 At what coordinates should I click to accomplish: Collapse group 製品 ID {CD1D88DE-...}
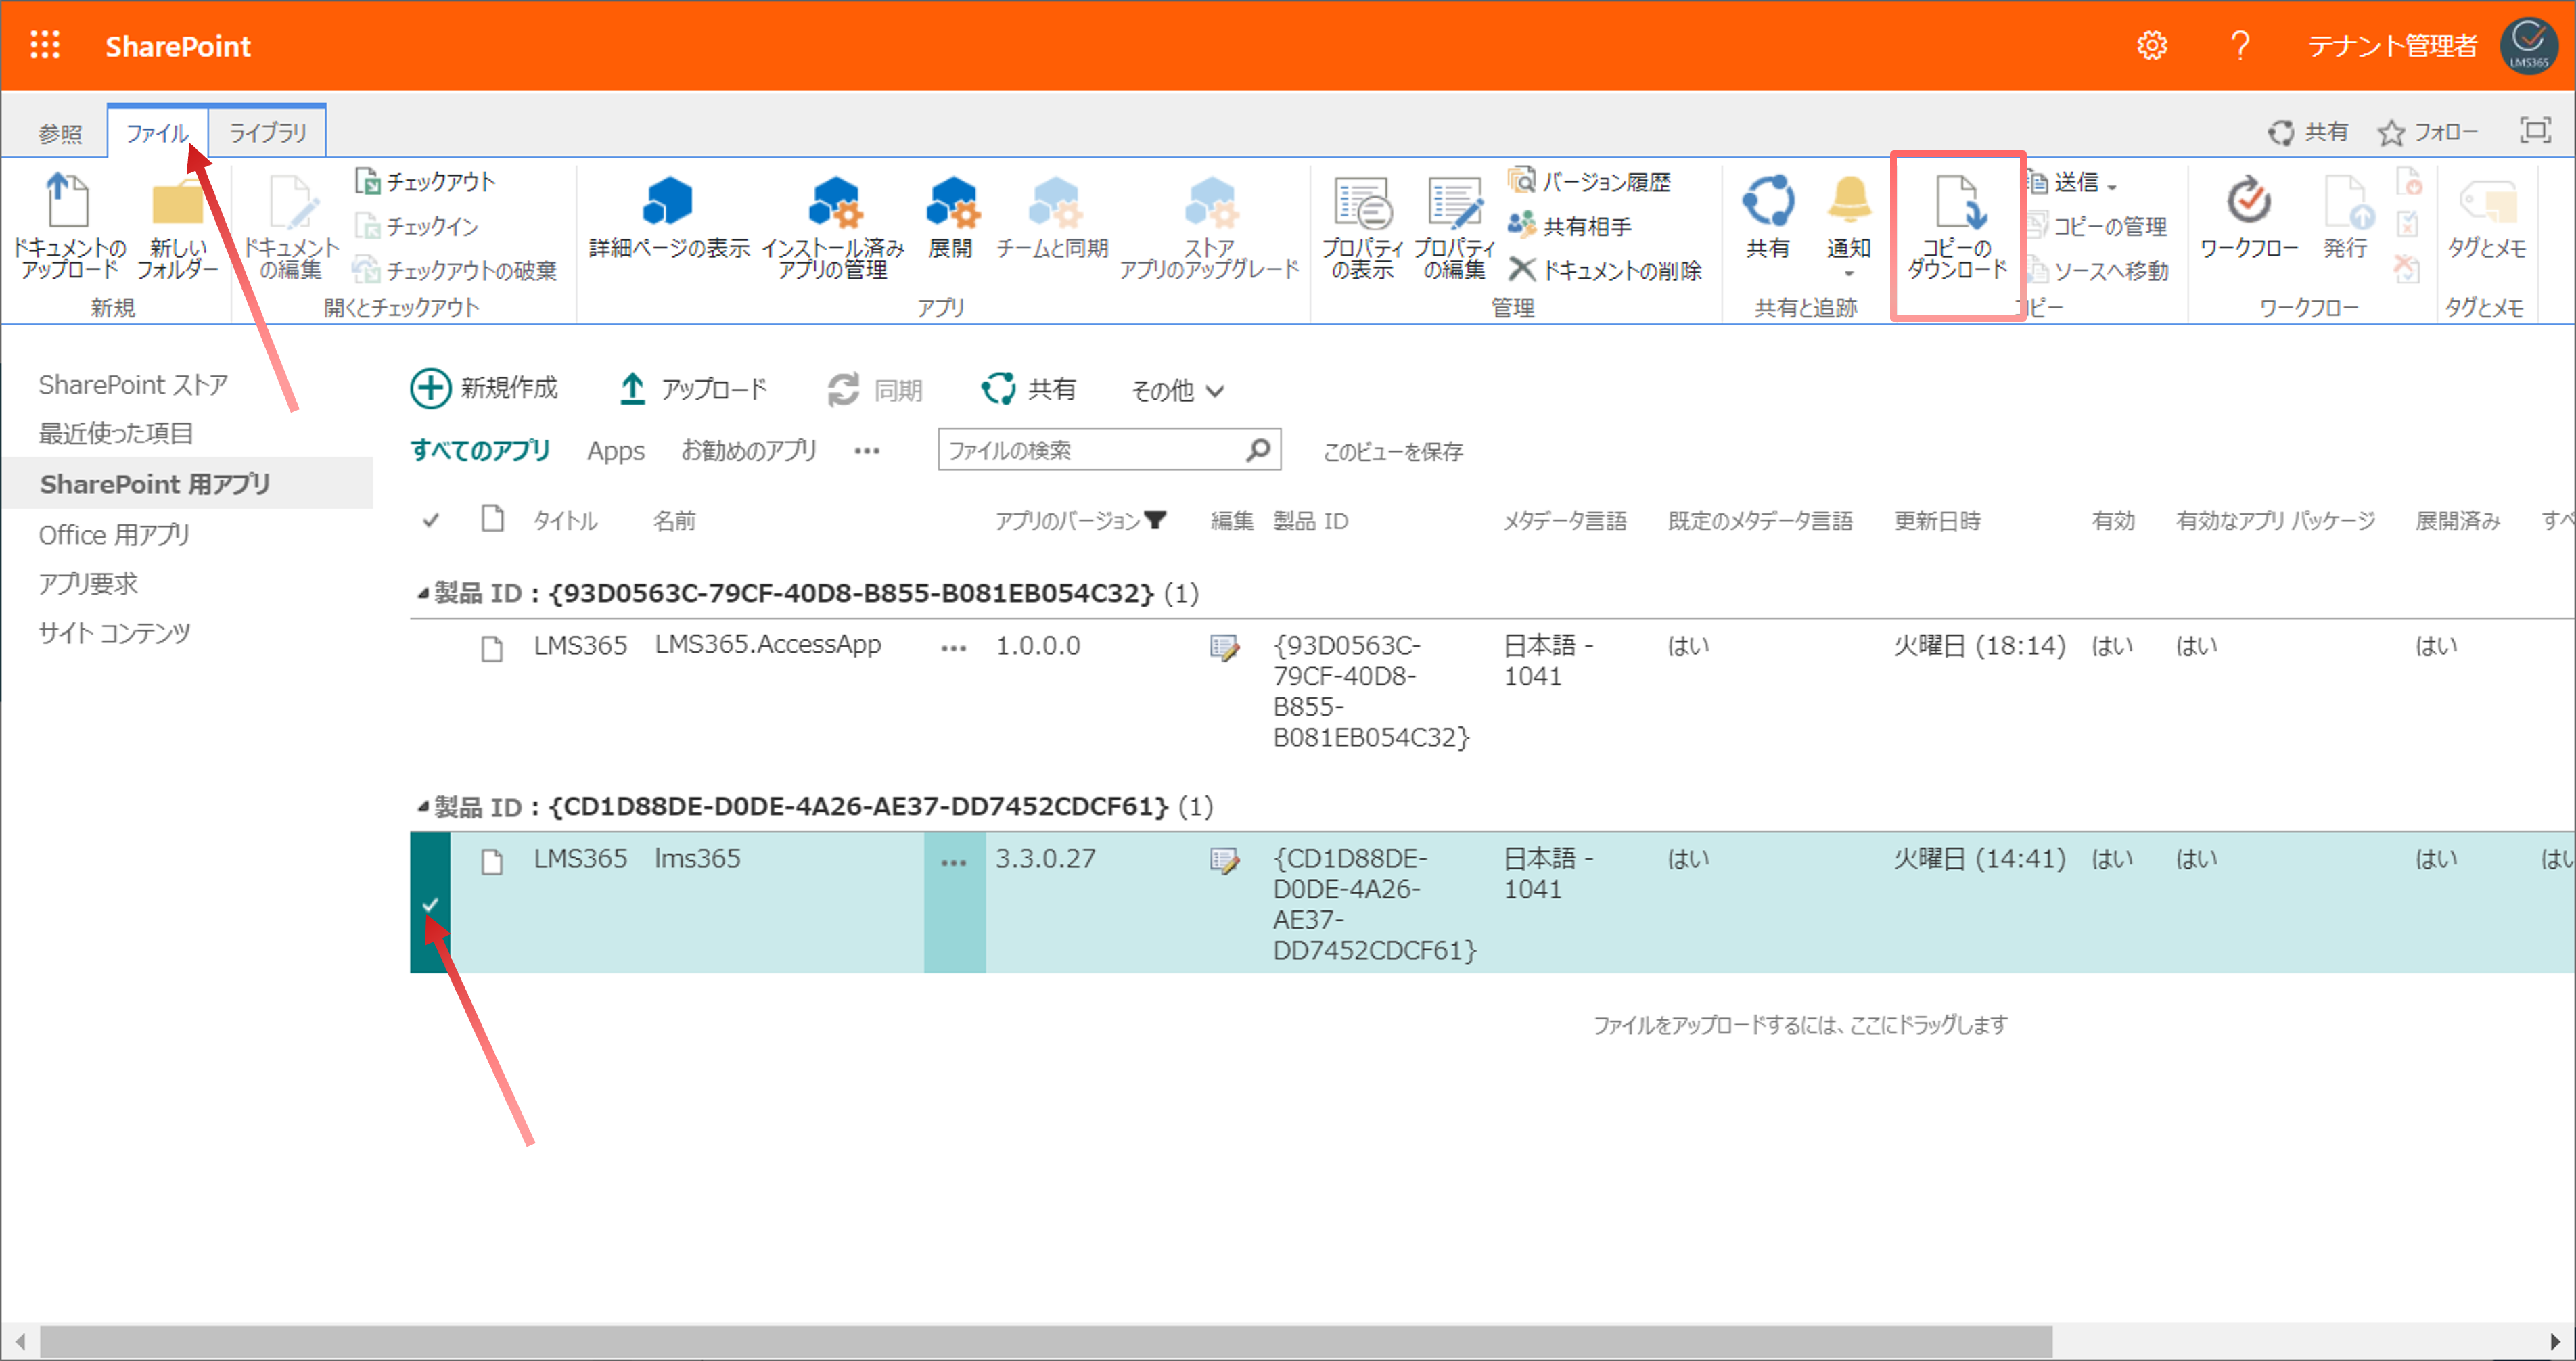423,806
